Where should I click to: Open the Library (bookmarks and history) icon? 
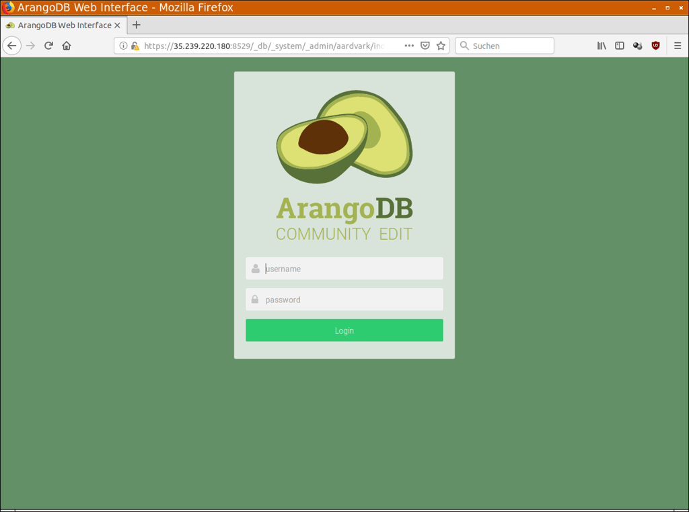point(601,45)
